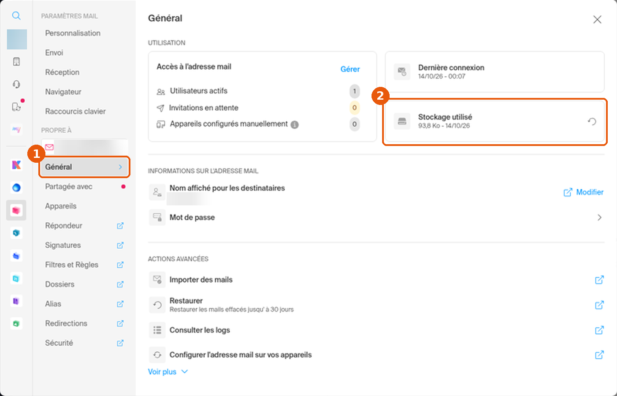Click the Restaurer action row label
The width and height of the screenshot is (617, 396).
pyautogui.click(x=186, y=301)
